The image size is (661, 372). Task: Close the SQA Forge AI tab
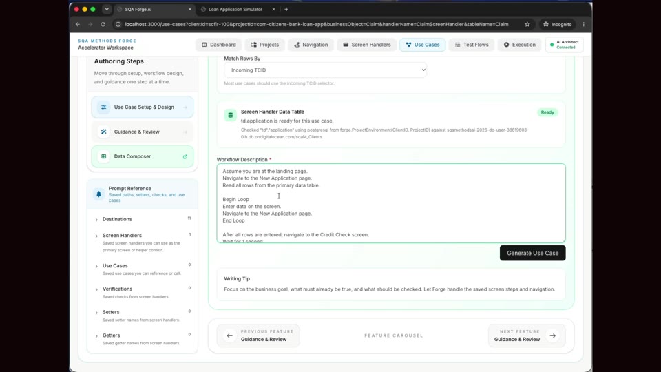(190, 9)
